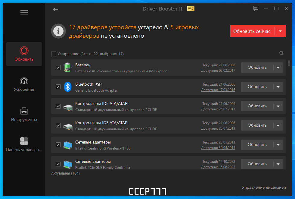Open Доступно: 02.02.2017 link
This screenshot has width=295, height=199.
coord(218,71)
